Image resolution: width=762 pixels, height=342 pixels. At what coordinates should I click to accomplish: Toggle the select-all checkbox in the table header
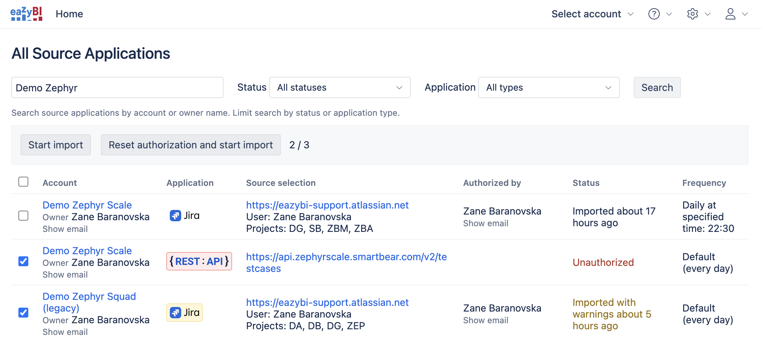(23, 182)
